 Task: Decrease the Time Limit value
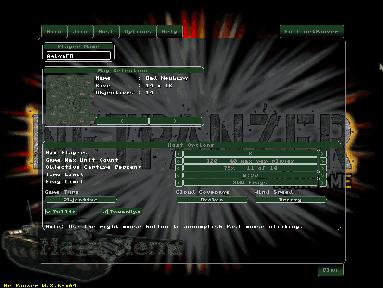(x=179, y=175)
